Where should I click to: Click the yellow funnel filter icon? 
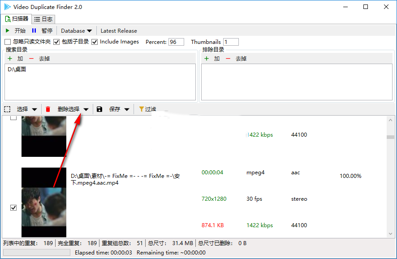142,109
